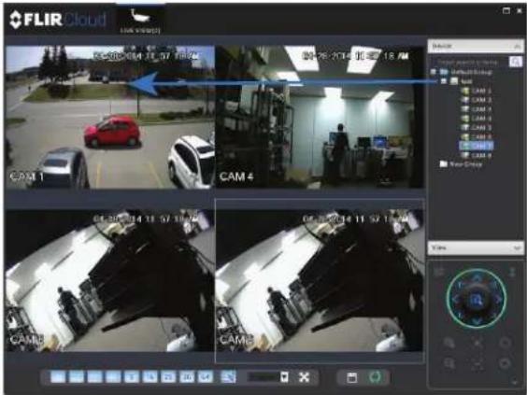
Task: Switch to the 36-split layout
Action: click(x=187, y=377)
